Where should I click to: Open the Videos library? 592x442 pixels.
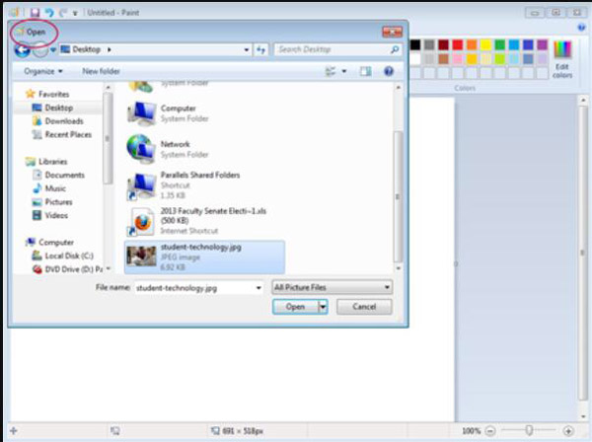(x=56, y=215)
